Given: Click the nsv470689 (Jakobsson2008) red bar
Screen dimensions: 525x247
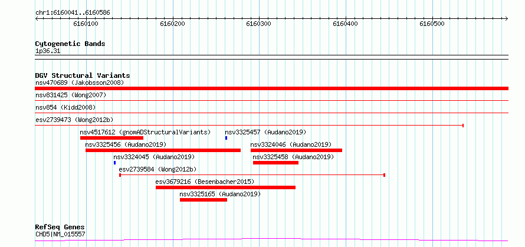Looking at the screenshot, I should click(271, 88).
